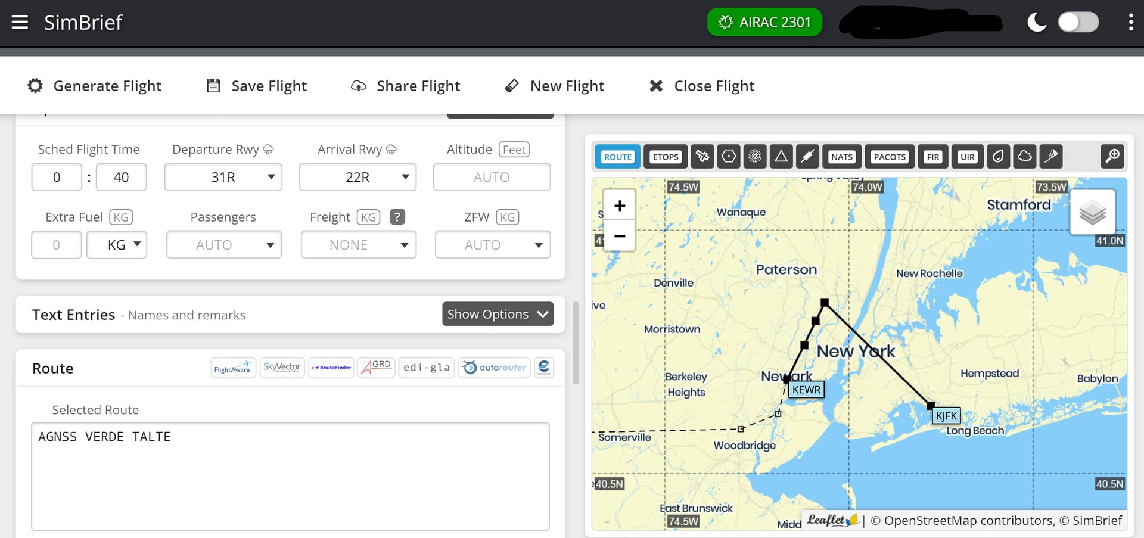1144x538 pixels.
Task: Expand Text Entries with Show Options
Action: point(498,314)
